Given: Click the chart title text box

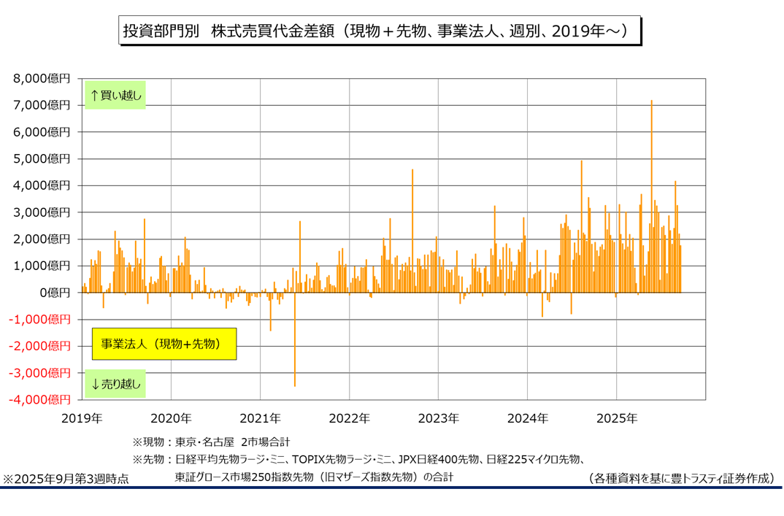Looking at the screenshot, I should point(380,31).
